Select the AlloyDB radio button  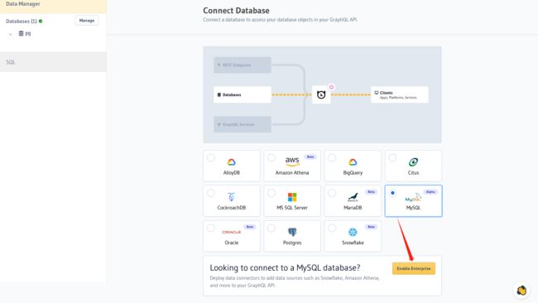(x=211, y=158)
